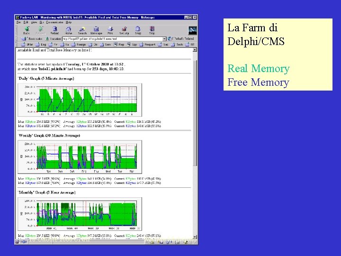
Task: Reload the page with the Reload icon
Action: [x=54, y=30]
